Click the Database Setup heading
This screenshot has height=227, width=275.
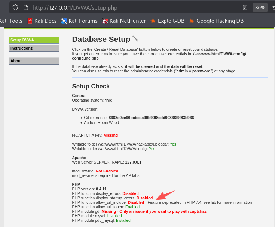101,39
